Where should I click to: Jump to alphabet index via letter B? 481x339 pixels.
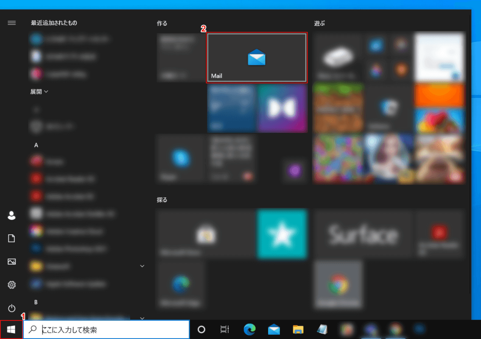point(36,302)
